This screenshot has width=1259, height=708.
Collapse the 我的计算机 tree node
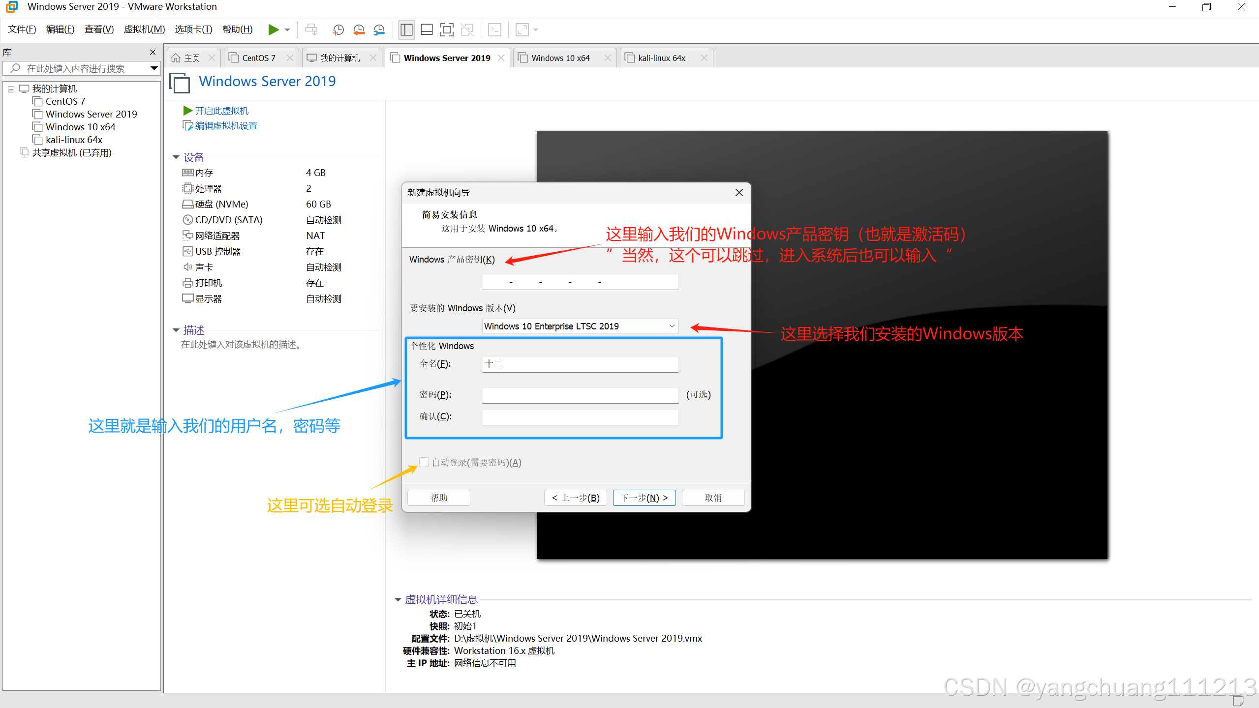pos(11,89)
